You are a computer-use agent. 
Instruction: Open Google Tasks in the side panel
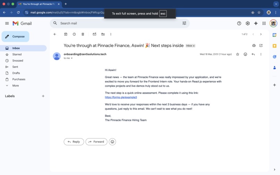pos(274,57)
